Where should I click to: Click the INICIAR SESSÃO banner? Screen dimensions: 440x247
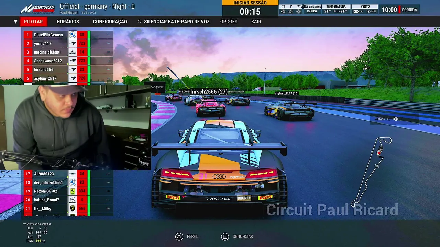tap(250, 3)
